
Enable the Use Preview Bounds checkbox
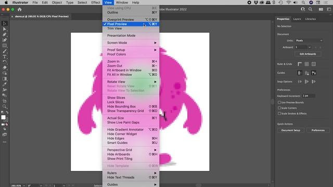coord(279,102)
